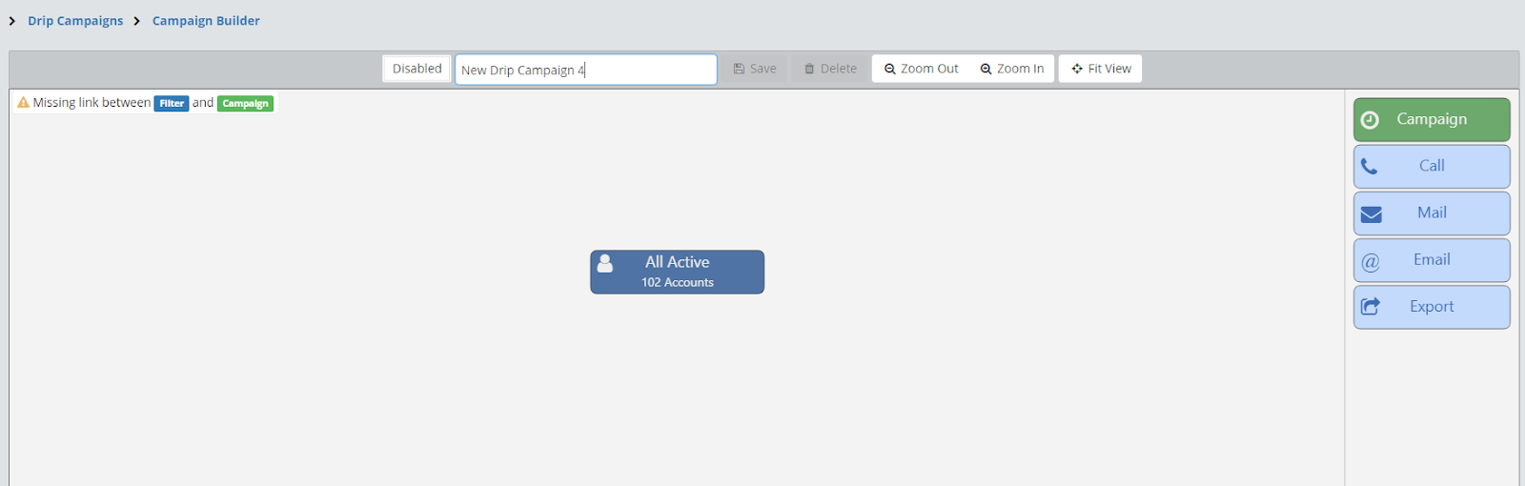
Task: Expand the leftmost breadcrumb chevron
Action: (x=12, y=21)
